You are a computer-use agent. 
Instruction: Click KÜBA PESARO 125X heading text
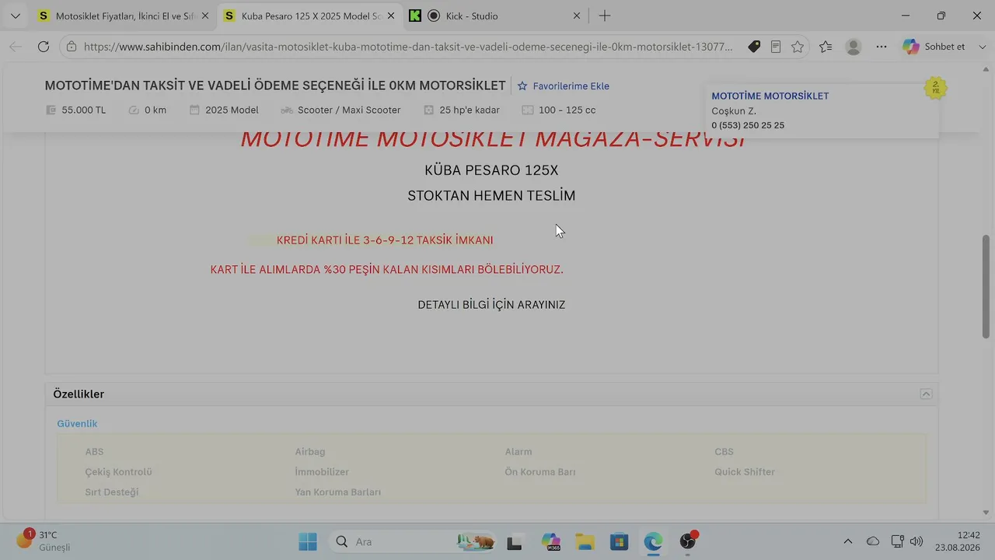[x=491, y=170]
